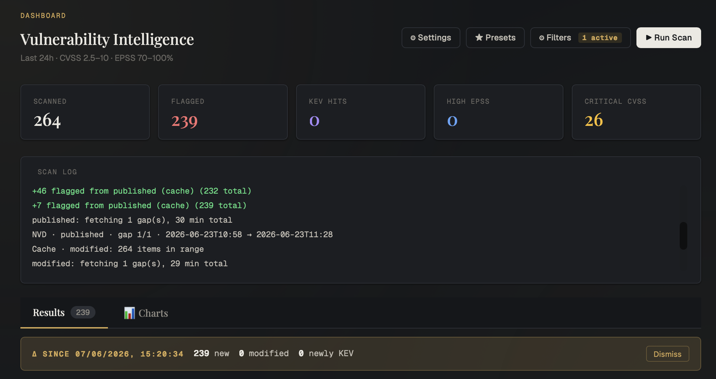This screenshot has height=379, width=716.
Task: Select the Critical CVSS 26 card
Action: pyautogui.click(x=636, y=112)
